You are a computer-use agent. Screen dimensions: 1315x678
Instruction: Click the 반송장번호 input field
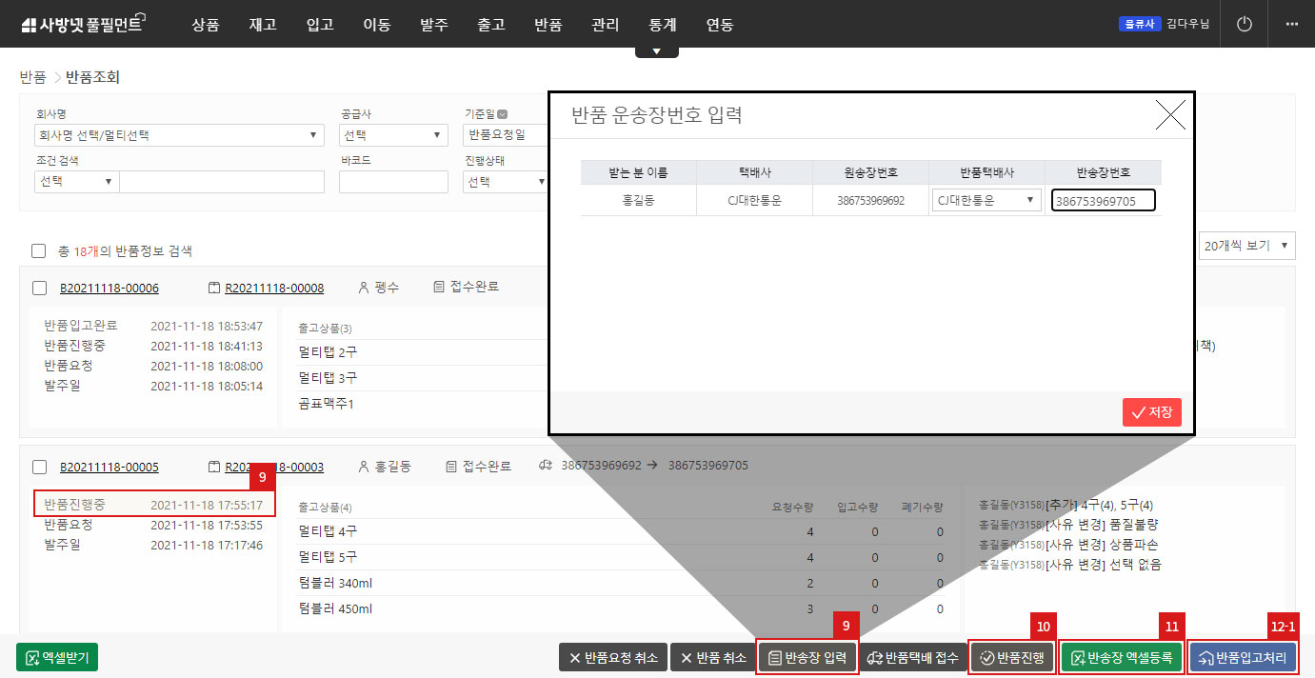[x=1103, y=200]
